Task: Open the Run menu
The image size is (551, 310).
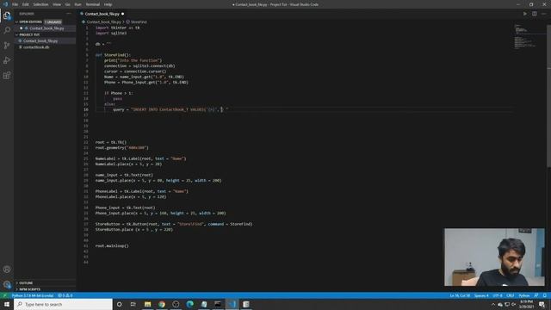Action: [x=78, y=4]
